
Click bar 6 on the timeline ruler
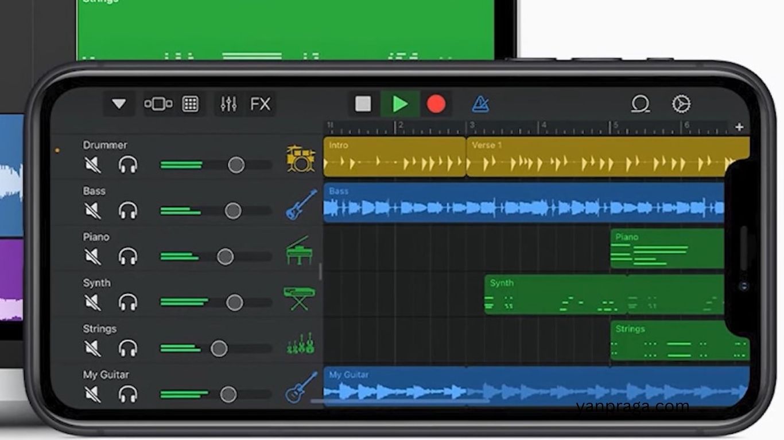click(686, 125)
